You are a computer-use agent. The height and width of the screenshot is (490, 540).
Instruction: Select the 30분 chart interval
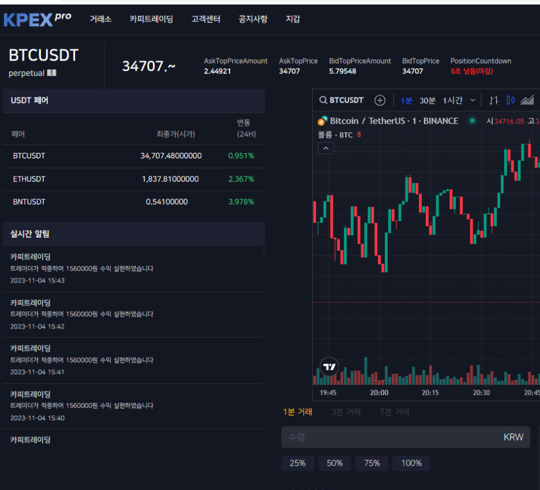[427, 100]
